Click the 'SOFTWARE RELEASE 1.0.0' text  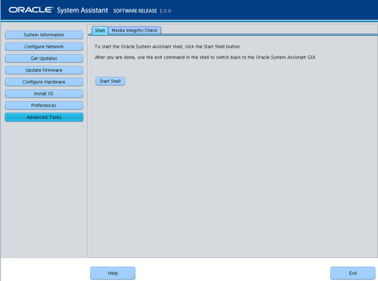tap(142, 11)
